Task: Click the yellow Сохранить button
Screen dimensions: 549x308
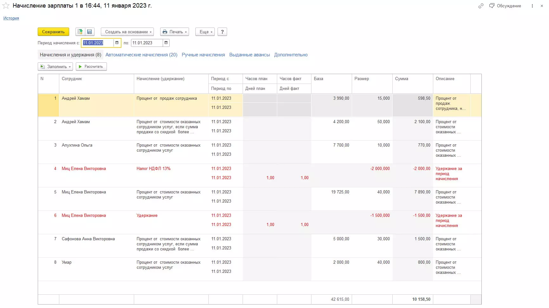Action: 53,32
